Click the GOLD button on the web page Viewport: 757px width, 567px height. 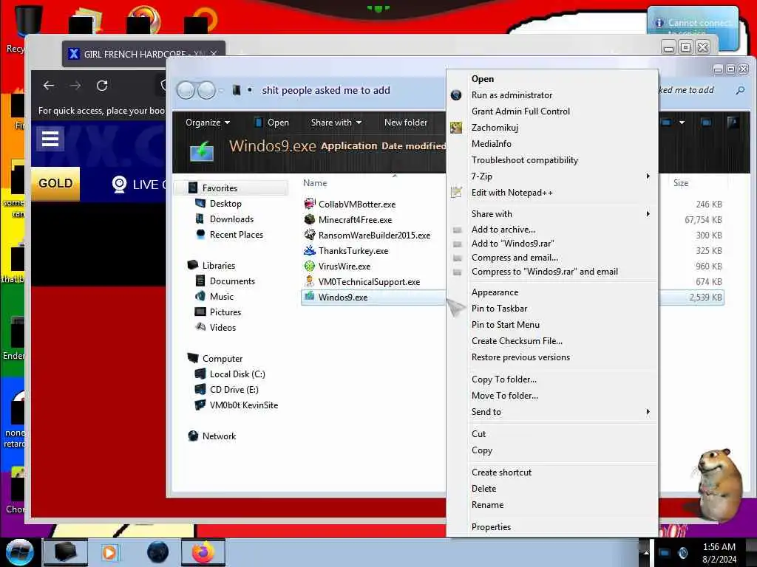55,184
